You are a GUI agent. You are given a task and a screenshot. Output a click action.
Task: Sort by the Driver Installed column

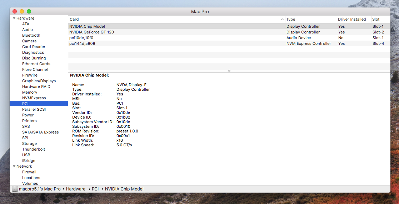[x=352, y=19]
